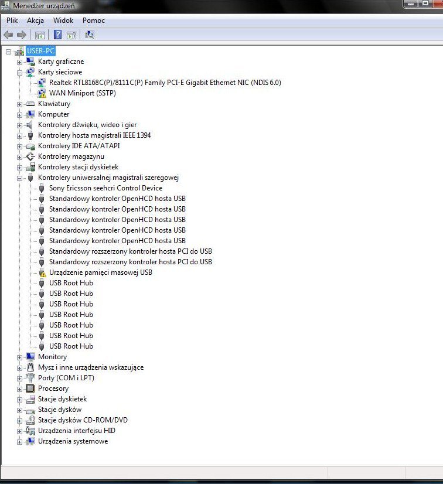Select the Stacje dyskietek label
Screen dimensions: 443x484
coord(62,399)
